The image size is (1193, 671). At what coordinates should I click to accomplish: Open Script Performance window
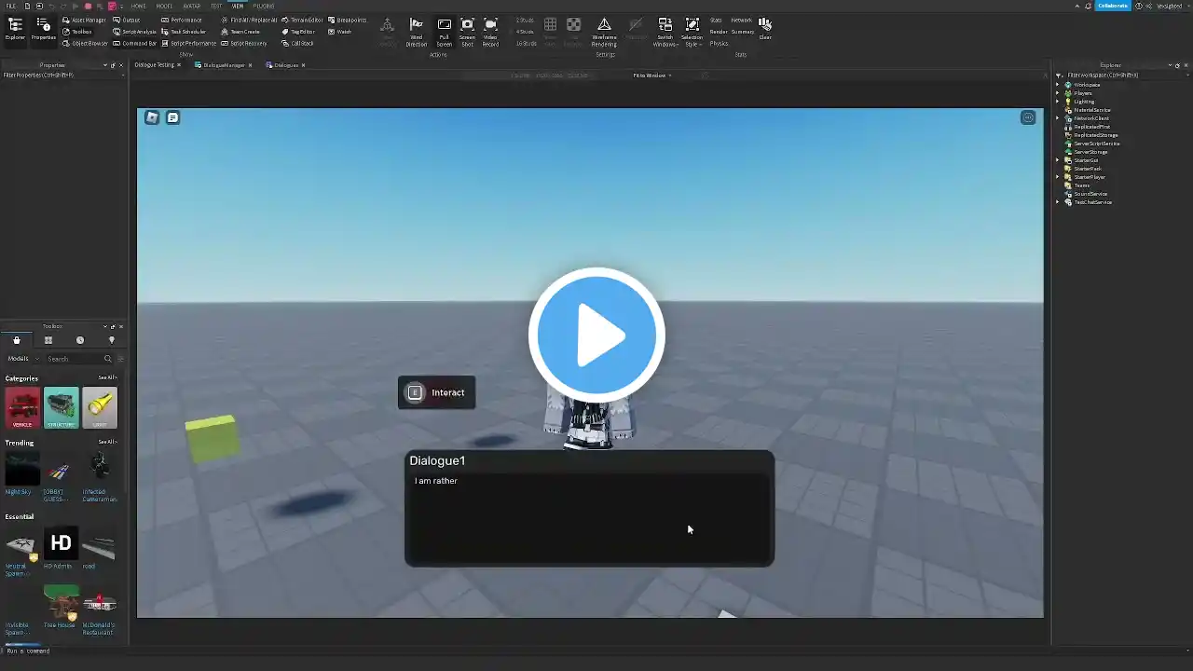(x=188, y=43)
